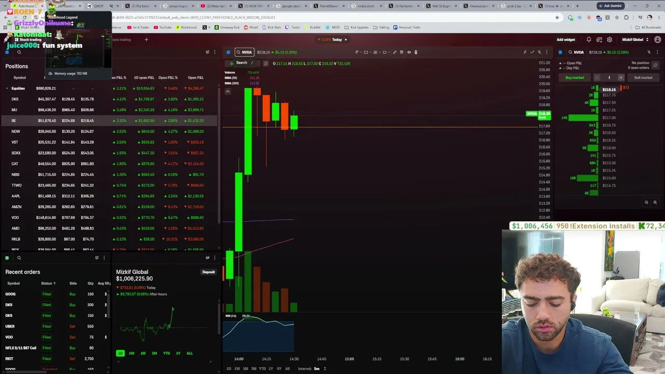Click Ask Gemini in the browser

610,6
